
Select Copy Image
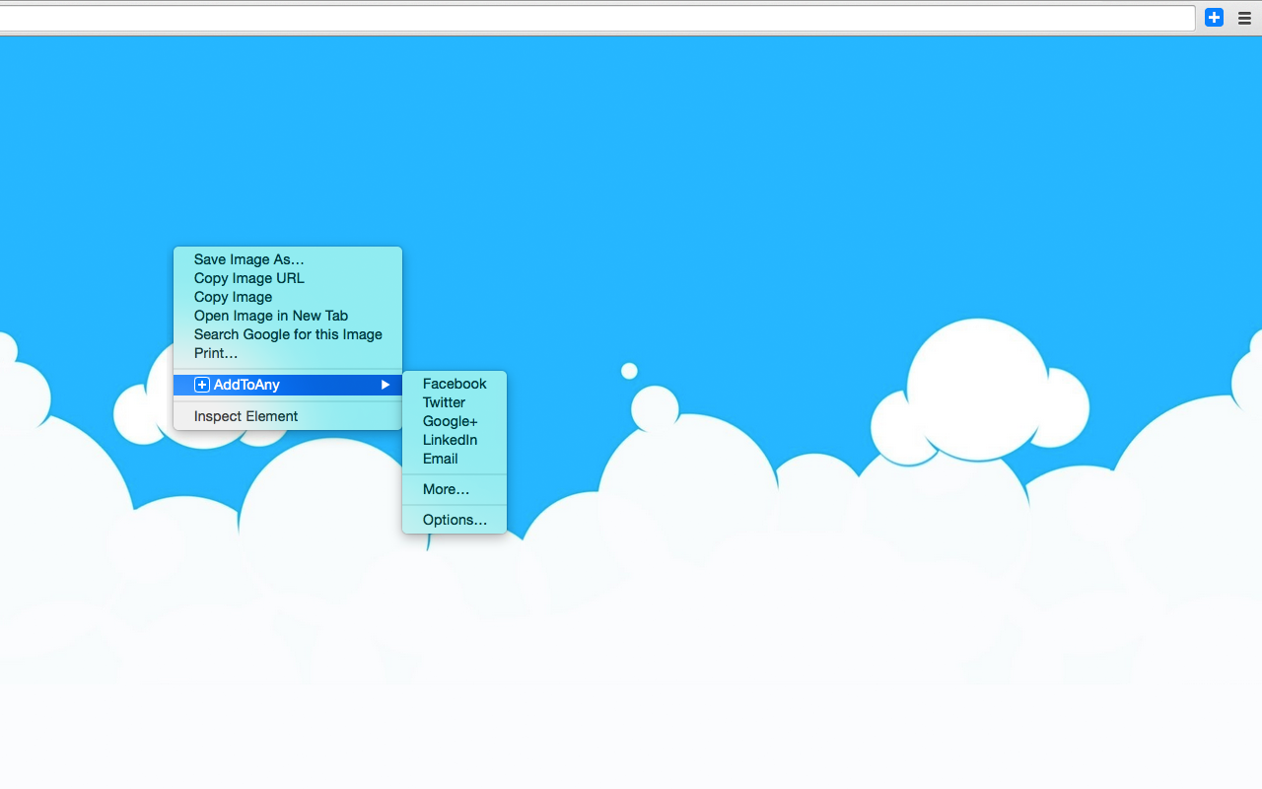tap(233, 297)
